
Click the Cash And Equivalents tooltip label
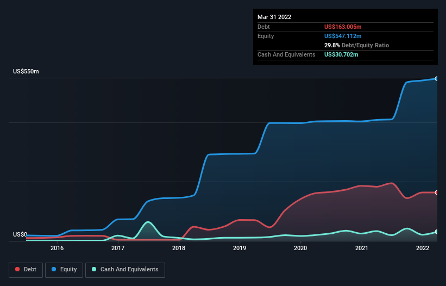click(x=286, y=54)
